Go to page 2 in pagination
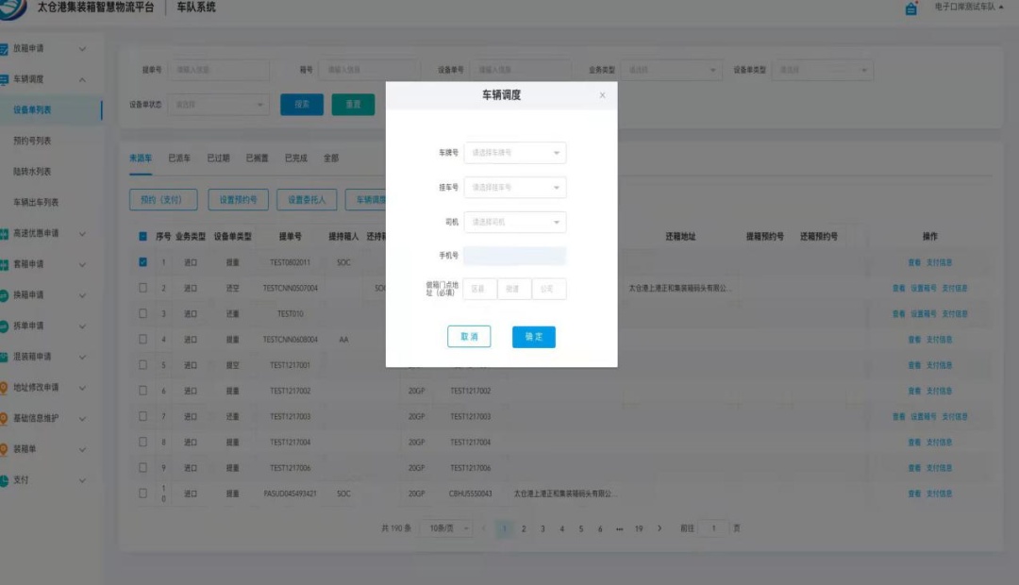1019x585 pixels. click(524, 529)
